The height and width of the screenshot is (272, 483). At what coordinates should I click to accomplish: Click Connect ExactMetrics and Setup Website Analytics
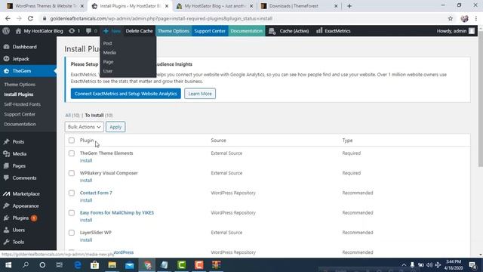point(126,94)
